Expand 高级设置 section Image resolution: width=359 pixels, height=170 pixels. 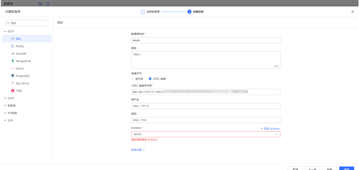[x=138, y=150]
